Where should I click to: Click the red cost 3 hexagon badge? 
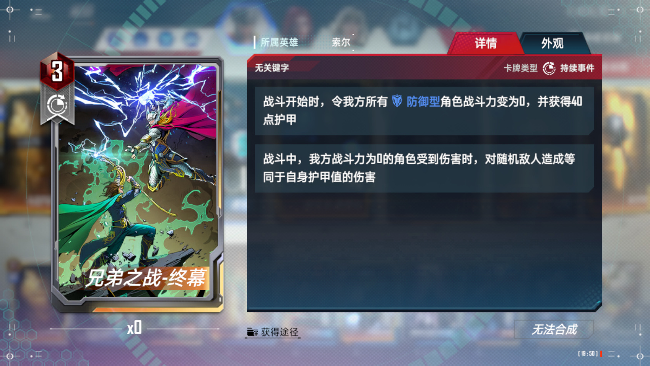pos(57,71)
